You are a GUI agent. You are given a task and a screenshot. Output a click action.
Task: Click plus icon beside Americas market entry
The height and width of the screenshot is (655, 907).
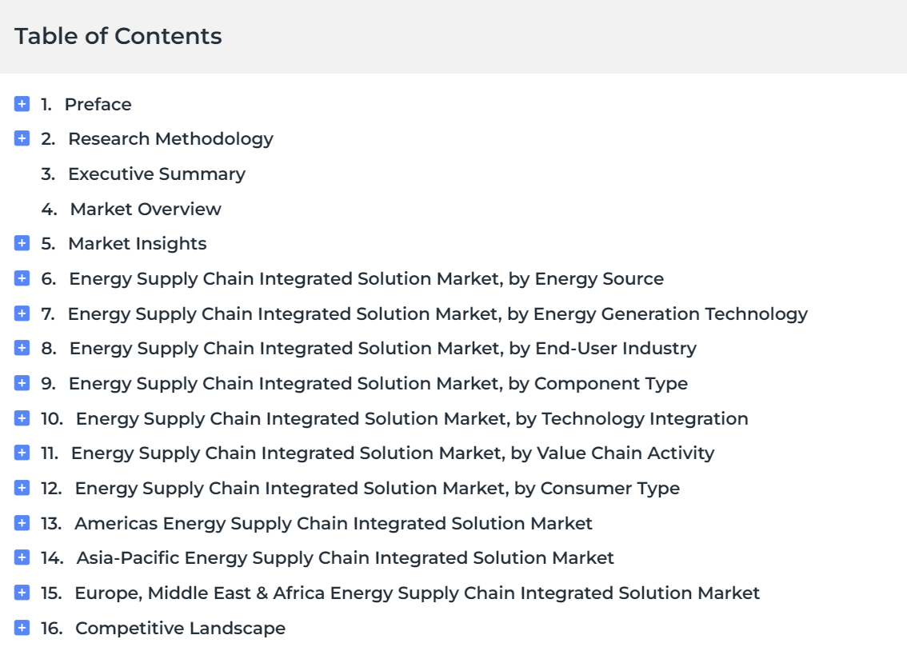point(22,523)
